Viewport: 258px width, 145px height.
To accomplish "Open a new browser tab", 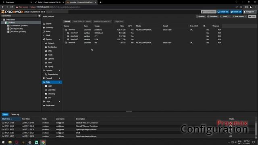I will [x=100, y=2].
